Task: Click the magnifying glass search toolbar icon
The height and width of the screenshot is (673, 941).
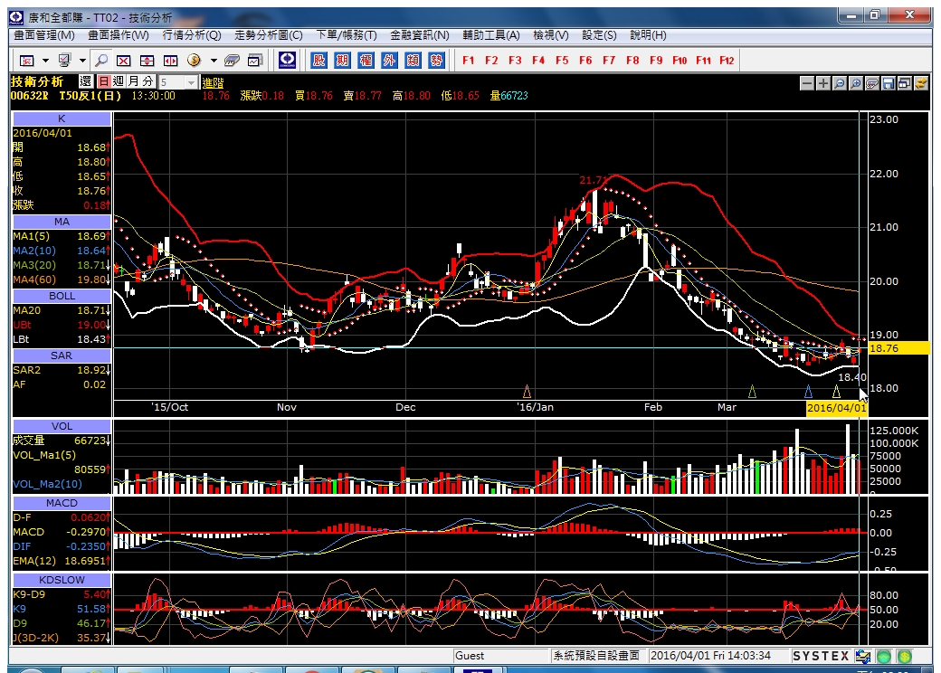Action: [101, 60]
